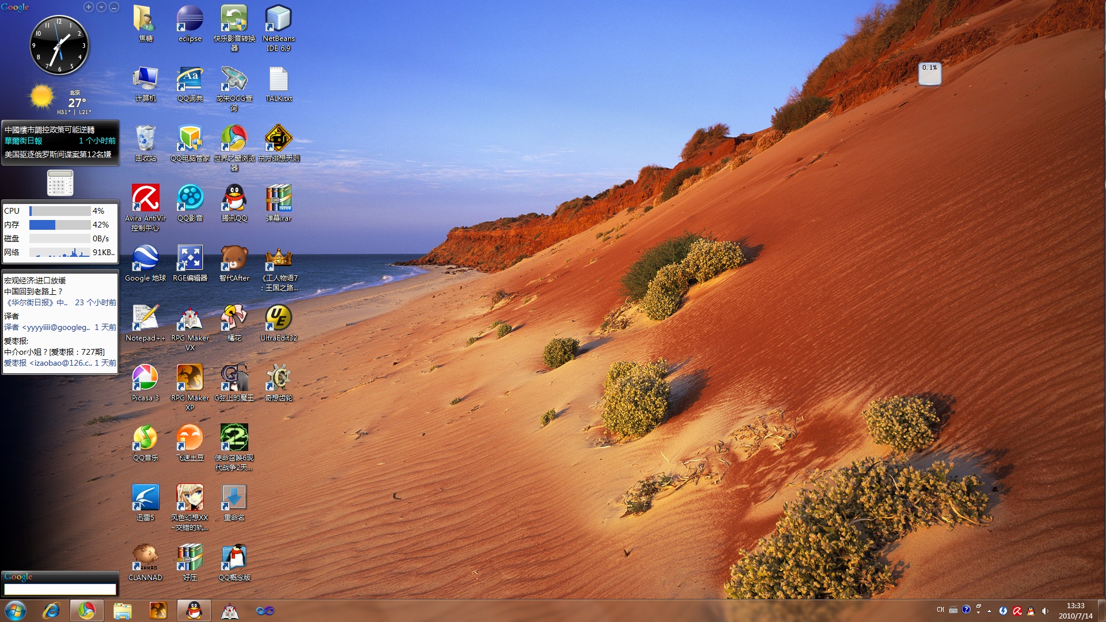This screenshot has height=622, width=1106.
Task: Open the 计算机 computer icon
Action: (145, 84)
